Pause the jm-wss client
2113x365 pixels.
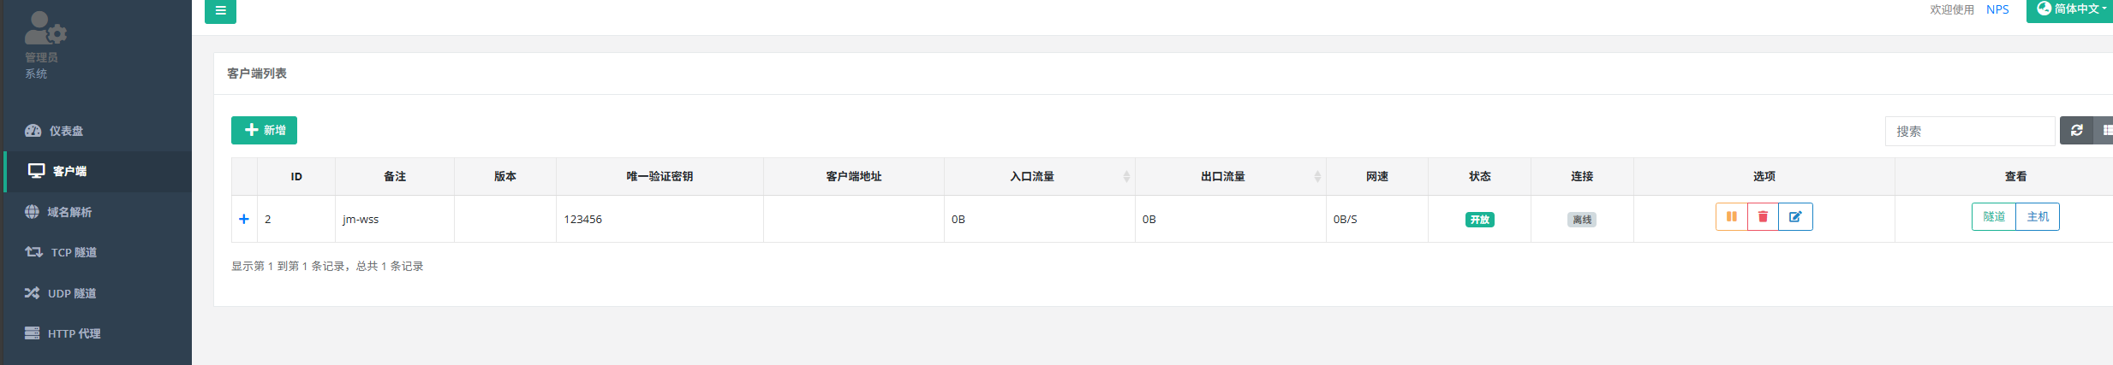(x=1731, y=217)
